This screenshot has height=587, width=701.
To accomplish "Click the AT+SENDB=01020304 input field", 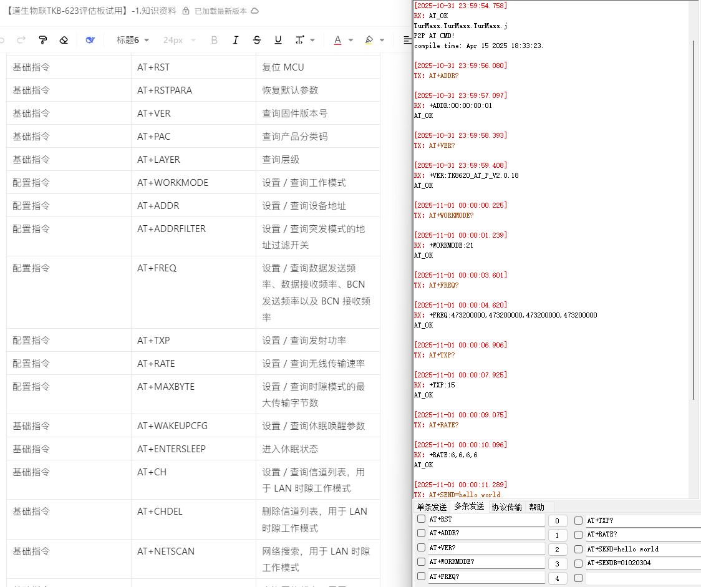I will (644, 563).
